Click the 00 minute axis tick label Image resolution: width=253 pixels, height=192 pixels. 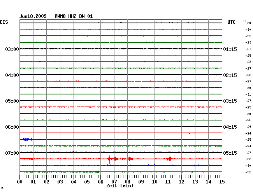point(20,182)
